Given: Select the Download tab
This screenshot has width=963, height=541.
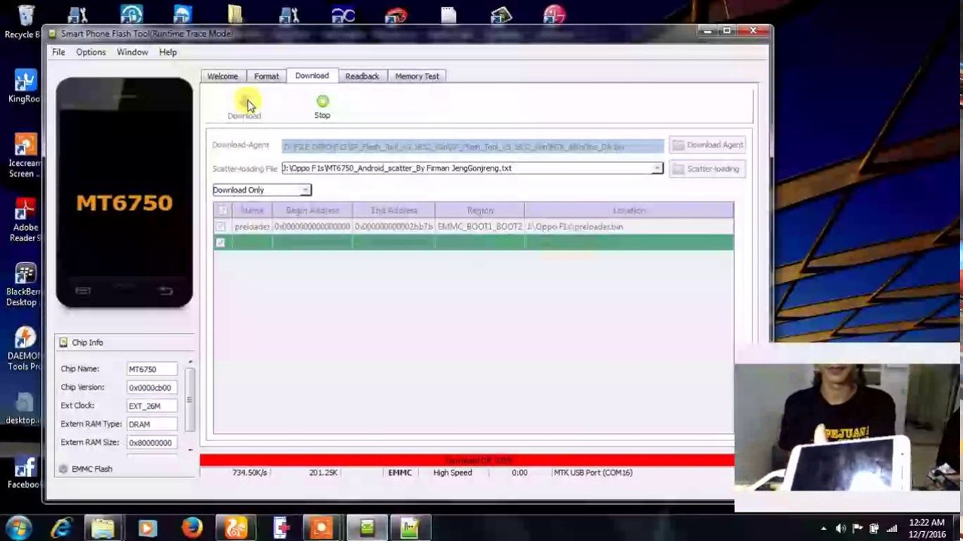Looking at the screenshot, I should point(312,76).
